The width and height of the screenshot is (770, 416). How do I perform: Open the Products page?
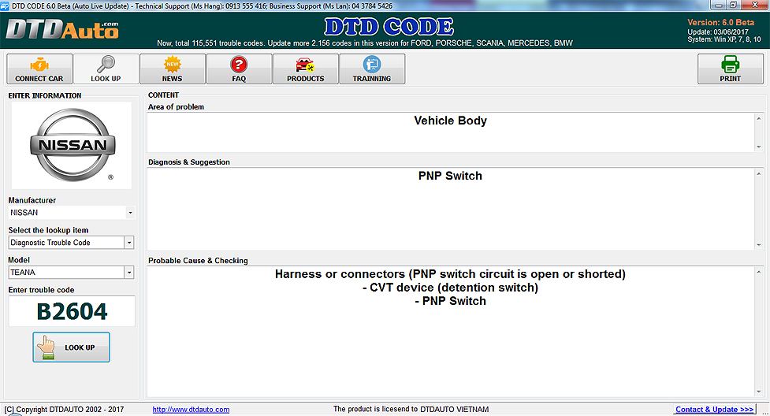click(306, 69)
